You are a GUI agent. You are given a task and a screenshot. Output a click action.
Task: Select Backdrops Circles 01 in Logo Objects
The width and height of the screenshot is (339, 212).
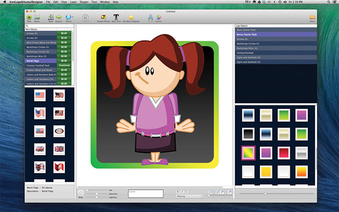coord(276,44)
